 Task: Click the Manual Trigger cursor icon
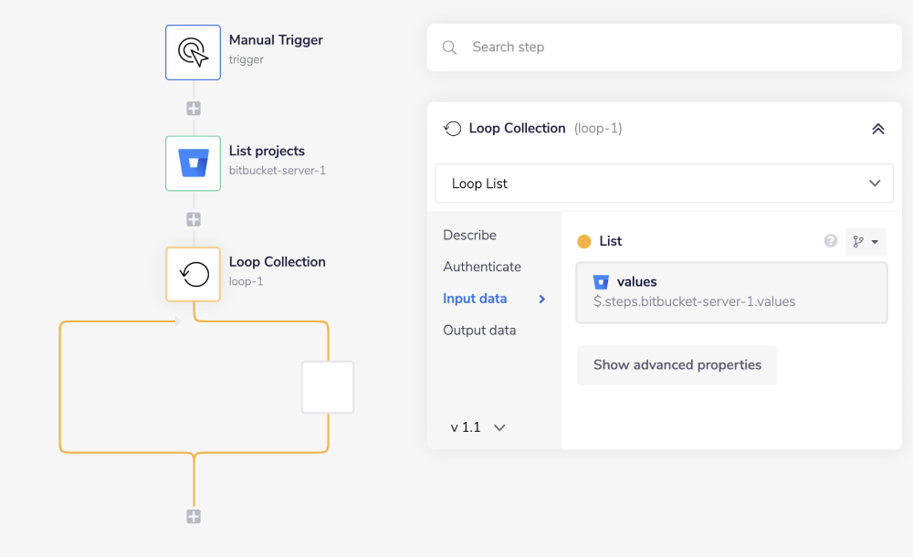tap(193, 52)
